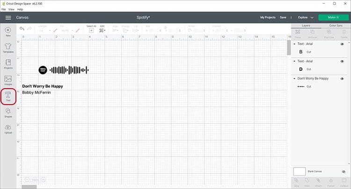
Task: Open the hamburger menu beside Canvas
Action: (8, 17)
